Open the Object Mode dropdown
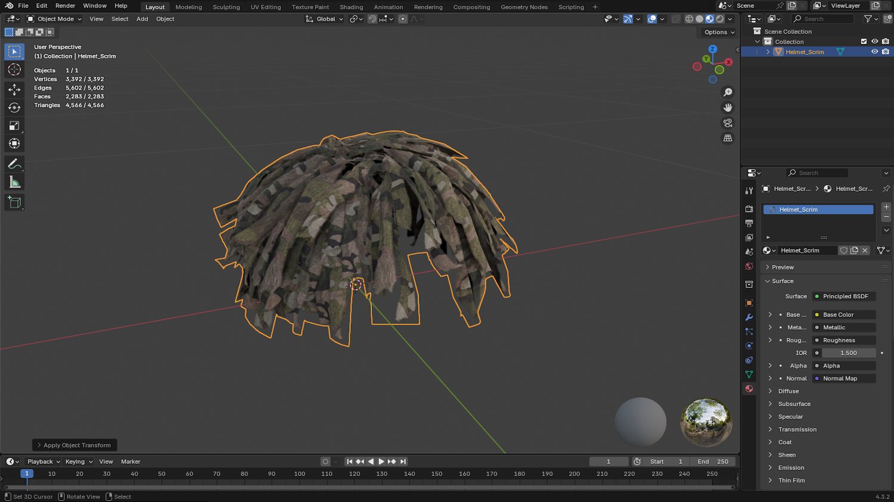The height and width of the screenshot is (502, 894). click(x=55, y=19)
